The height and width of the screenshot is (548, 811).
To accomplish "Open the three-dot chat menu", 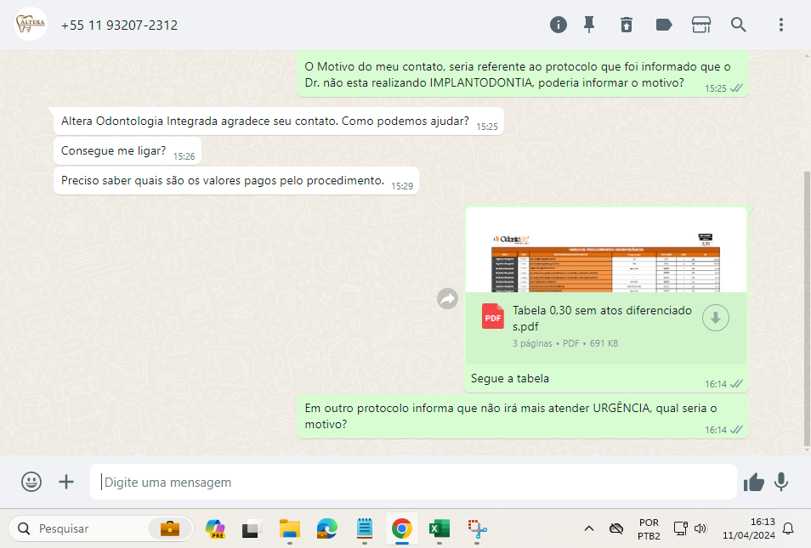I will [x=781, y=25].
